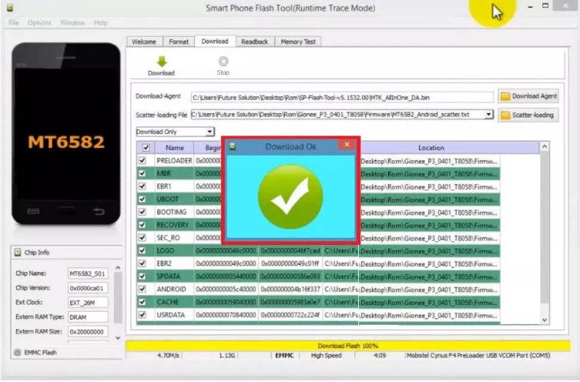Image resolution: width=580 pixels, height=382 pixels.
Task: Uncheck the LOGO partition checkbox
Action: click(x=142, y=251)
